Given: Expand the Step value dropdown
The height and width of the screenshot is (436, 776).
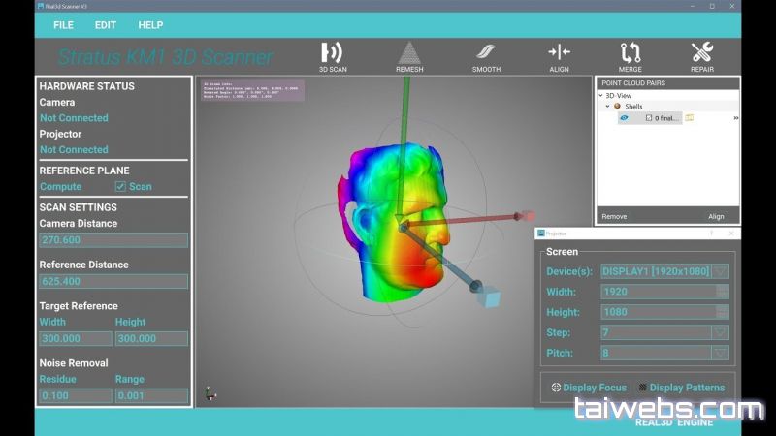Looking at the screenshot, I should click(721, 332).
